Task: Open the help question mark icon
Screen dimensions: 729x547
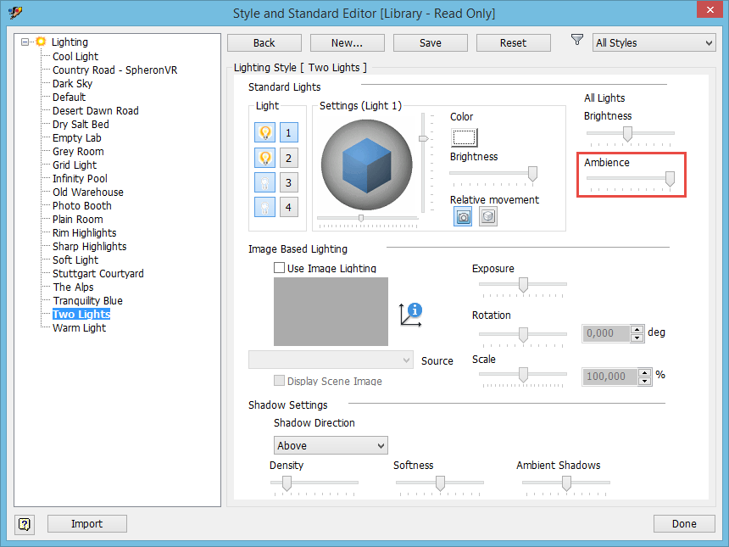Action: tap(25, 524)
